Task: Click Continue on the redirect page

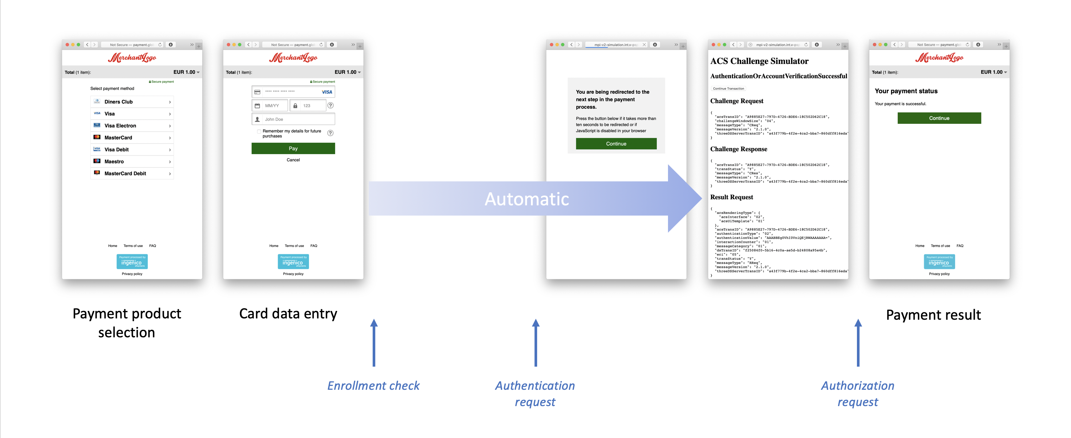Action: click(616, 144)
